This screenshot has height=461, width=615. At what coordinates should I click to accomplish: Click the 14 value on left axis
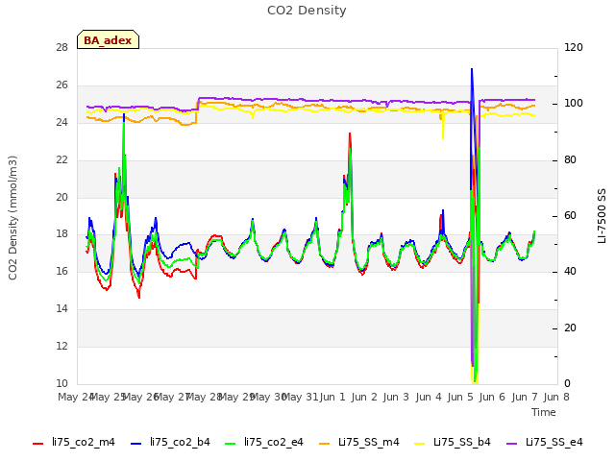coord(61,309)
